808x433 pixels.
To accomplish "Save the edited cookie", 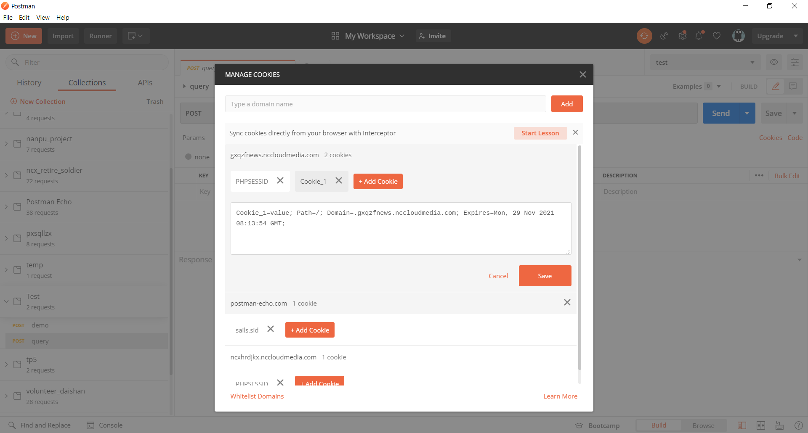I will click(545, 276).
